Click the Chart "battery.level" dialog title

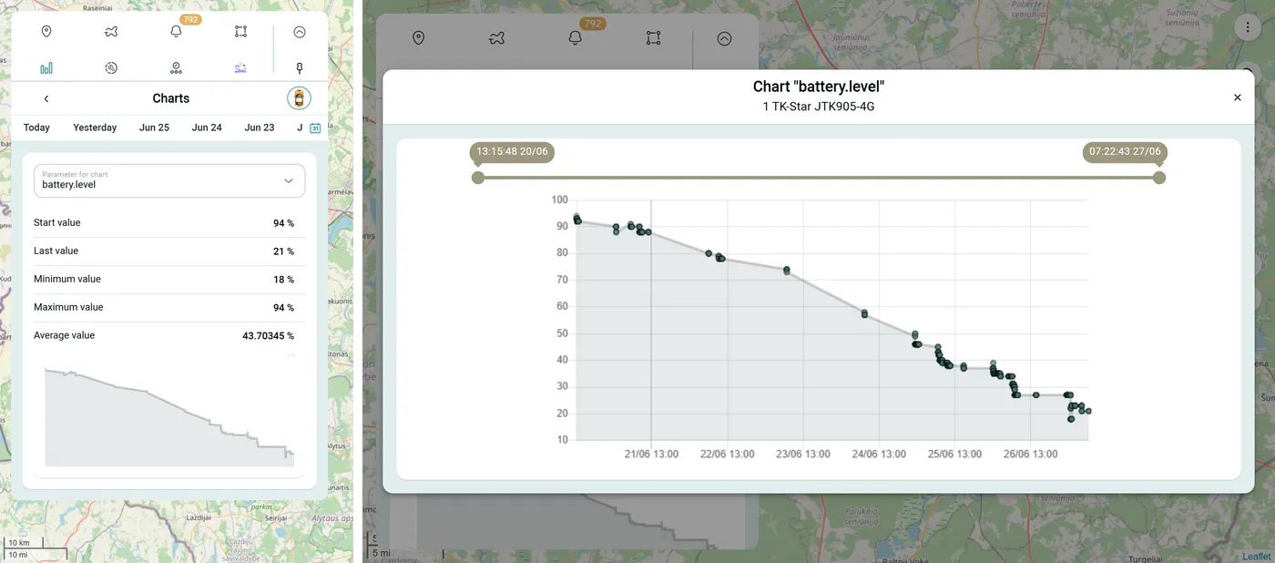pos(819,87)
